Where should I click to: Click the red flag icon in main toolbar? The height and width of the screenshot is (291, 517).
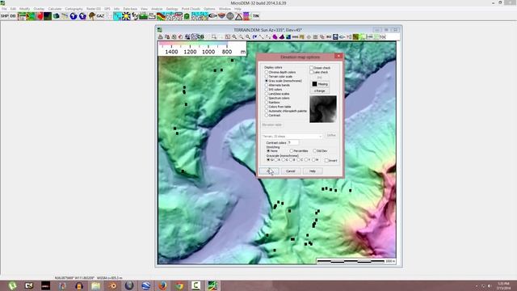pyautogui.click(x=40, y=16)
